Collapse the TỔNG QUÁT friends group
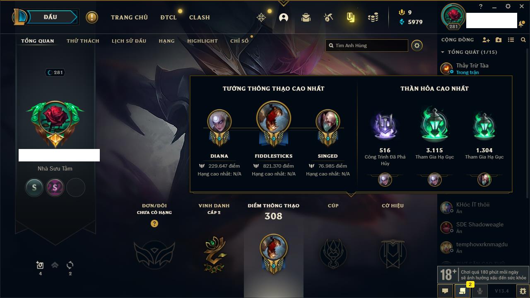Screen dimensions: 530x298 point(443,52)
